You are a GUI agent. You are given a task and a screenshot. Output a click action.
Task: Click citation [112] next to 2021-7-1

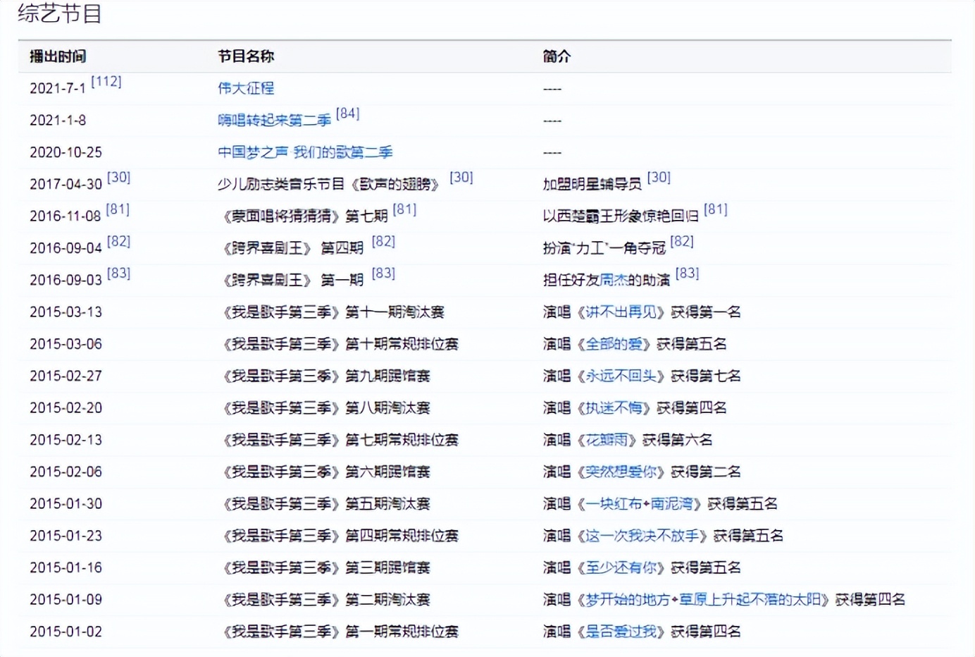(108, 82)
